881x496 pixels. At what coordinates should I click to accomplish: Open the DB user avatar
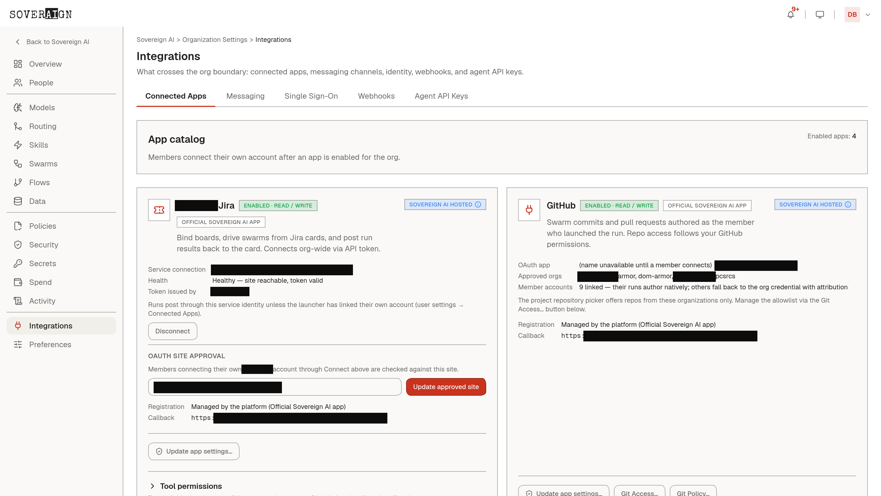point(852,14)
